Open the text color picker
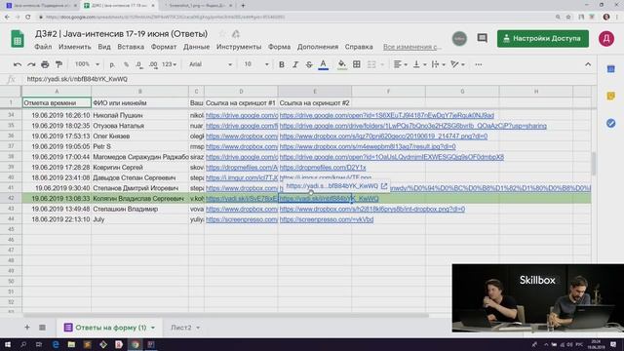The image size is (624, 351). coord(323,64)
